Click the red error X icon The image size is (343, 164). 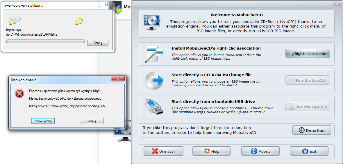pyautogui.click(x=19, y=94)
